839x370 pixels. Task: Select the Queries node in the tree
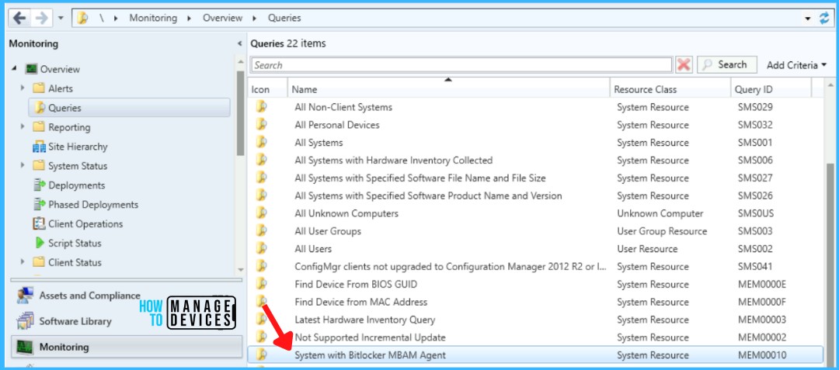(129, 108)
